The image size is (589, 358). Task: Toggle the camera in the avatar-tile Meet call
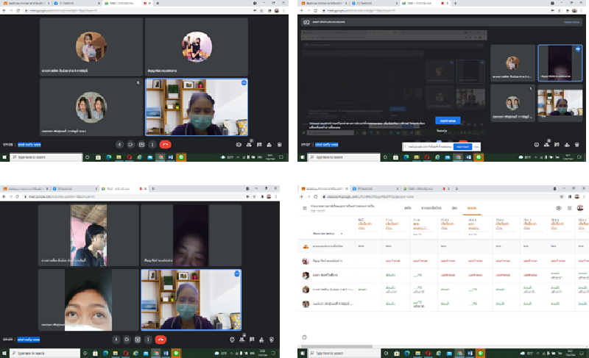tap(130, 145)
